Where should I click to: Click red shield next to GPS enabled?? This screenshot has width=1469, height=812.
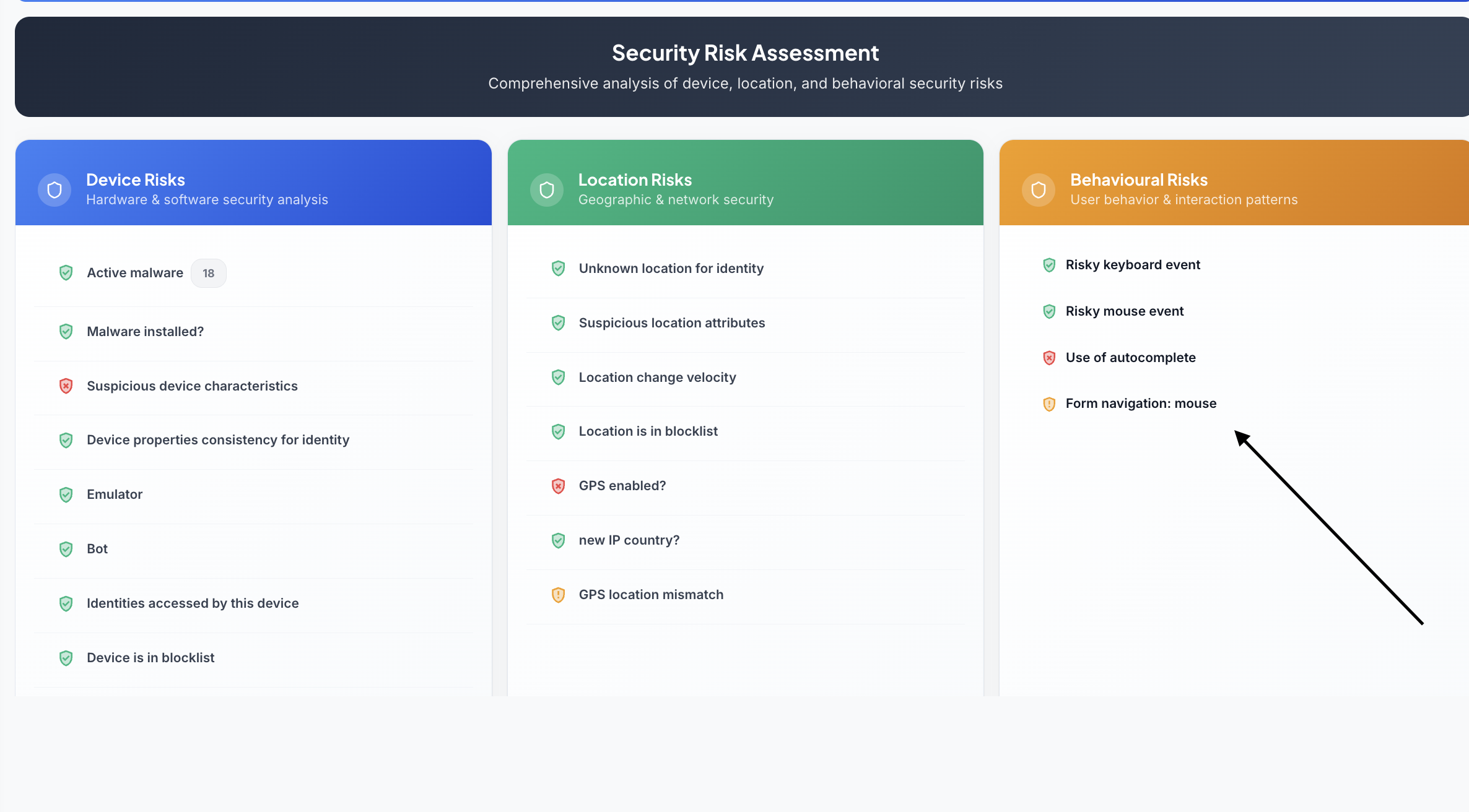click(558, 486)
